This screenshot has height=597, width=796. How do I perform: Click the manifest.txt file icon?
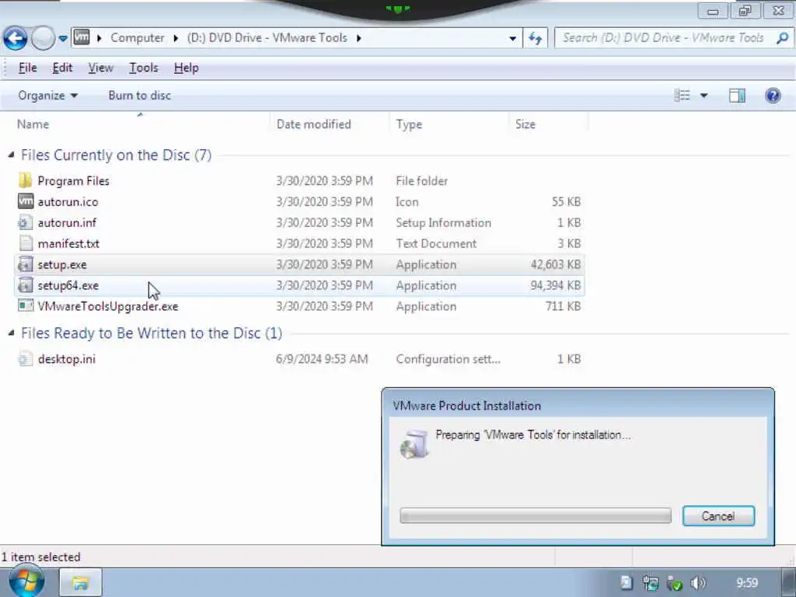tap(26, 243)
